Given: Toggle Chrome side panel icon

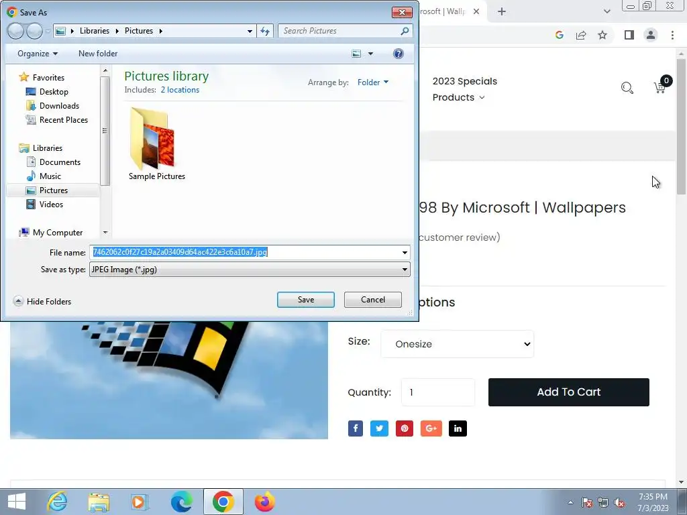Looking at the screenshot, I should 629,35.
